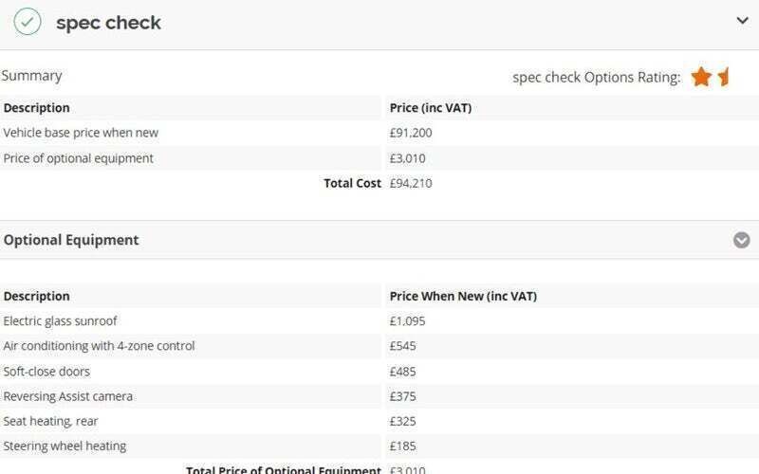Click Price When New column header
The width and height of the screenshot is (759, 474).
(x=463, y=296)
